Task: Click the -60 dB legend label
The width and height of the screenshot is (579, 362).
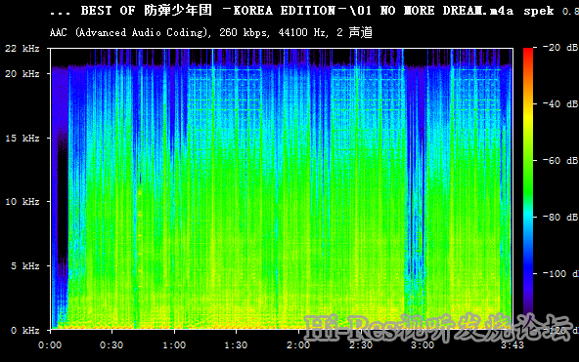Action: (x=560, y=161)
